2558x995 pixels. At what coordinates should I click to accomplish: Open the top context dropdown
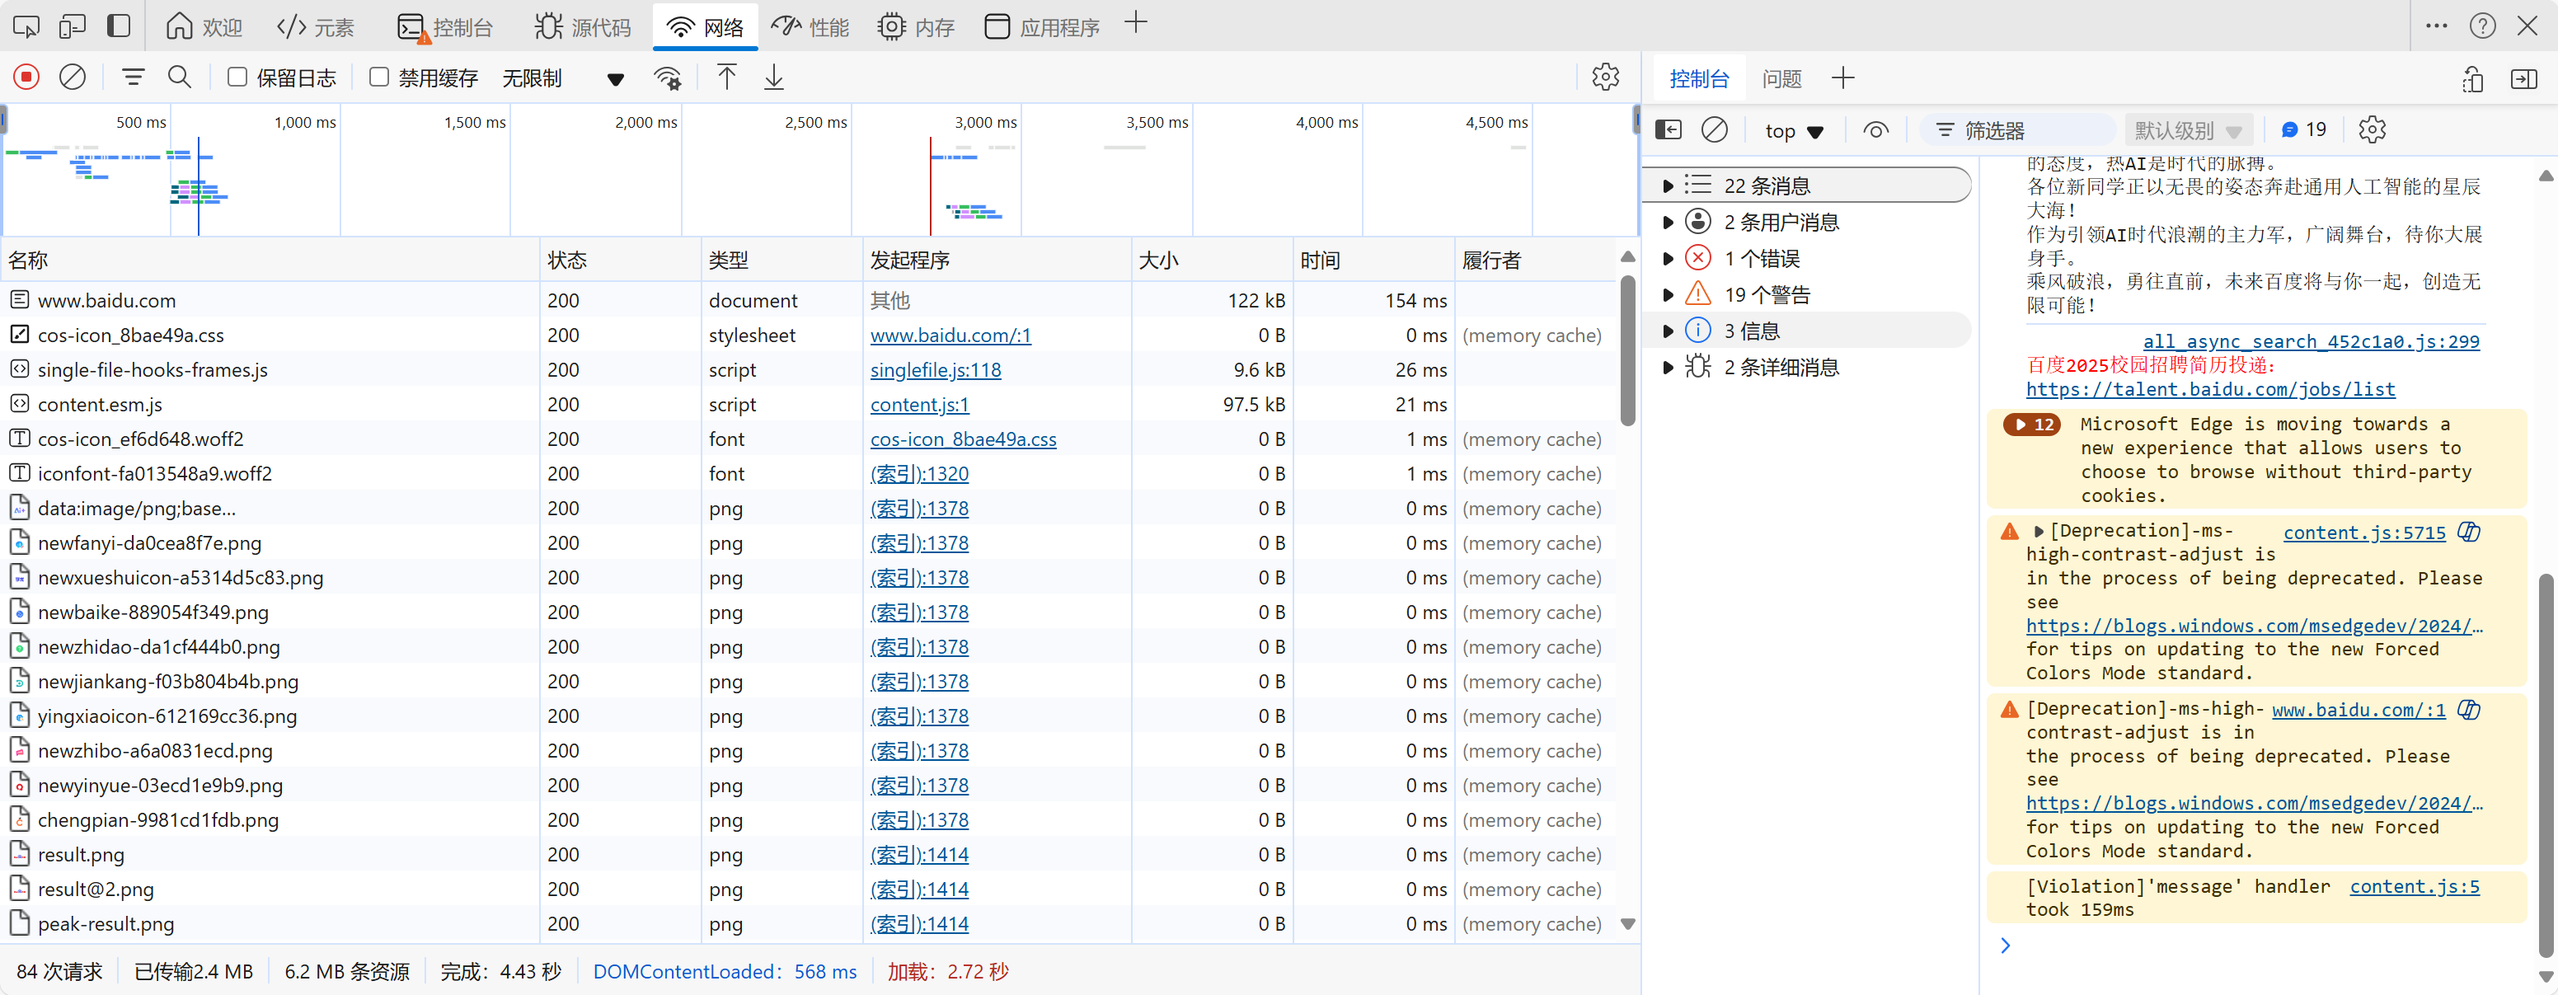[1793, 130]
